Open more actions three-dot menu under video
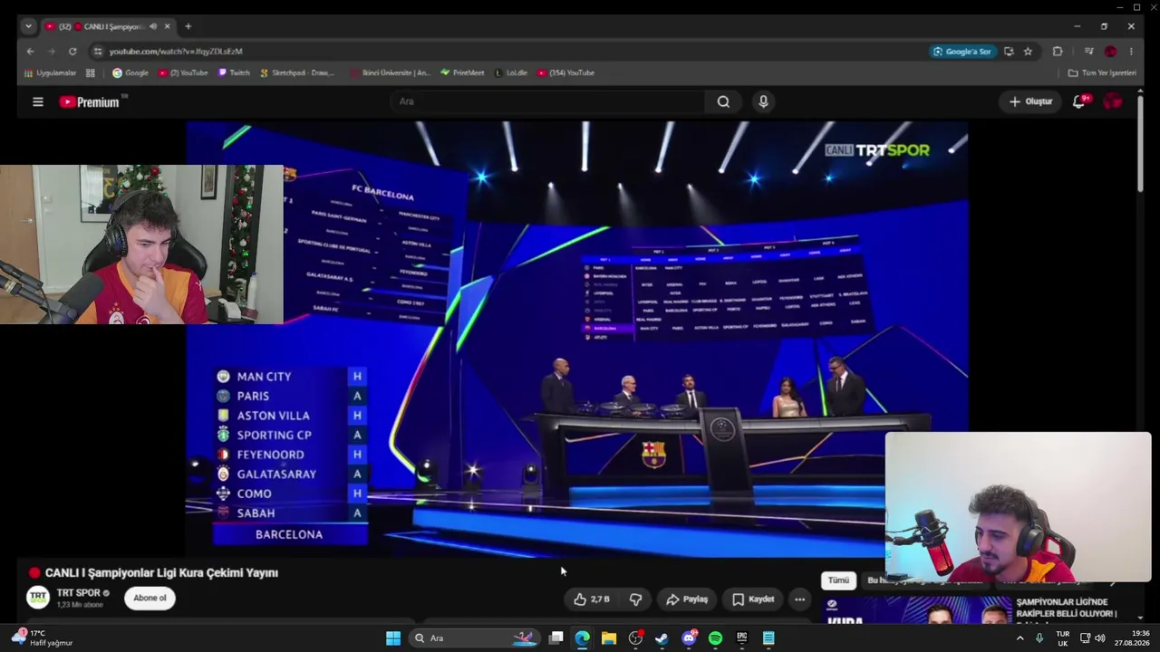This screenshot has height=652, width=1160. coord(799,599)
